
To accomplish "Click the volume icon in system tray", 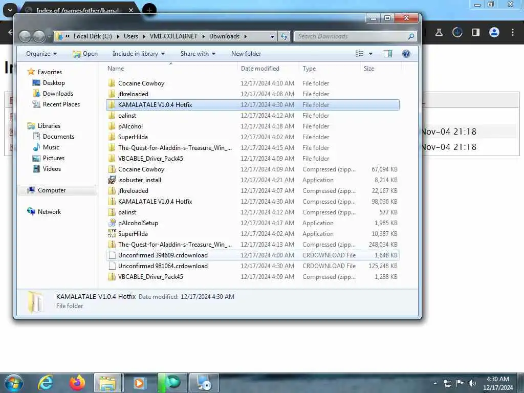I will [x=472, y=383].
